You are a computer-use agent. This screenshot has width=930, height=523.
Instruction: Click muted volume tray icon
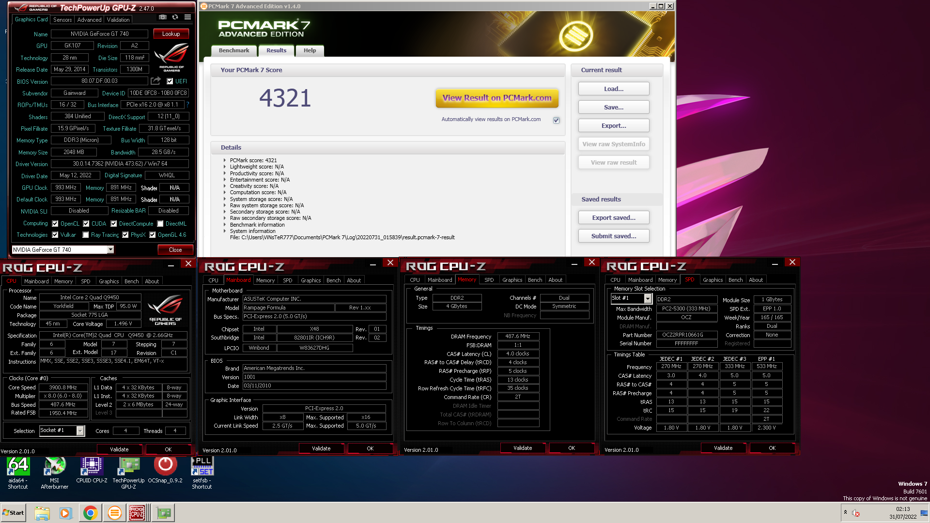coord(856,513)
